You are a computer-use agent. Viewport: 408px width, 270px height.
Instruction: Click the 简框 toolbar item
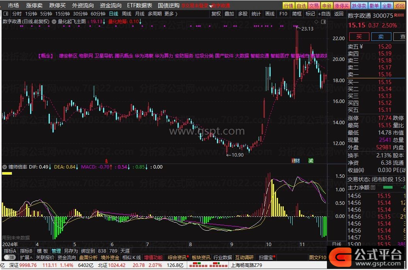point(296,14)
